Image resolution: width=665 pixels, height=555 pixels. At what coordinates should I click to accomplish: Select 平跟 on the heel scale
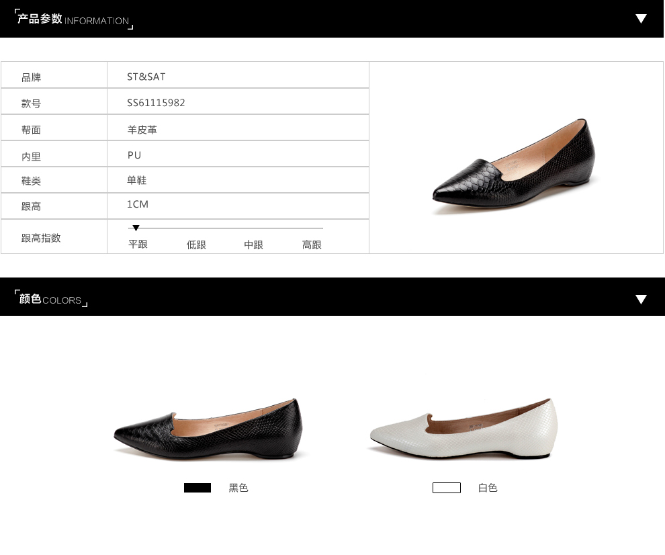138,245
